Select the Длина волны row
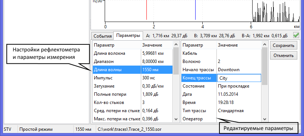Viewport: 304px width, 136px height. 133,70
